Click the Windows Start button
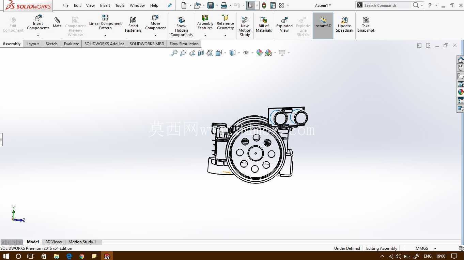Viewport: 464px width, 260px height. pos(6,256)
